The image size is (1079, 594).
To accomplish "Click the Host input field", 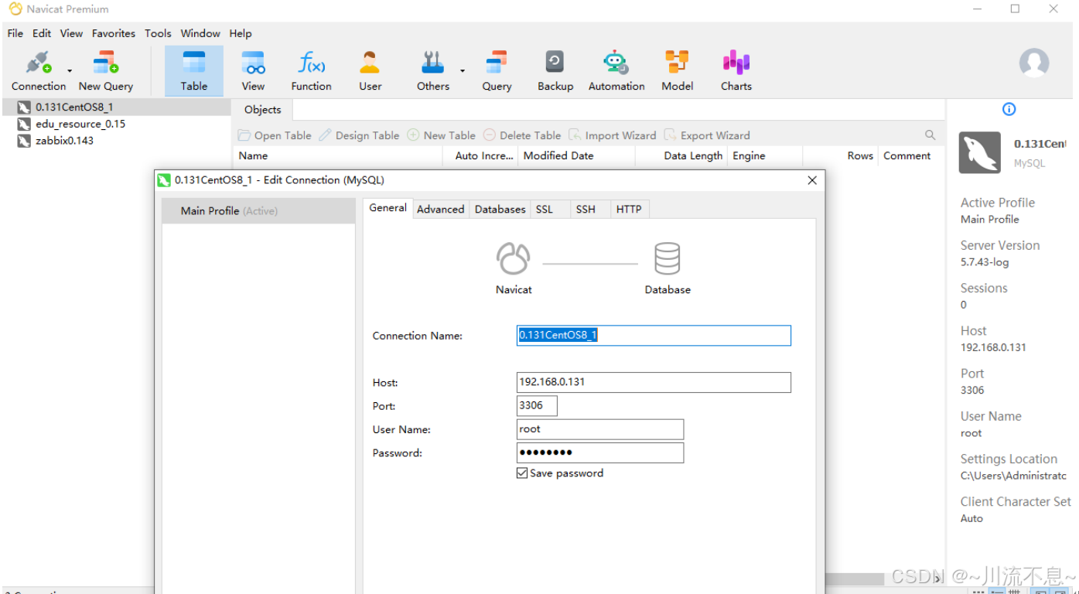I will (x=654, y=382).
